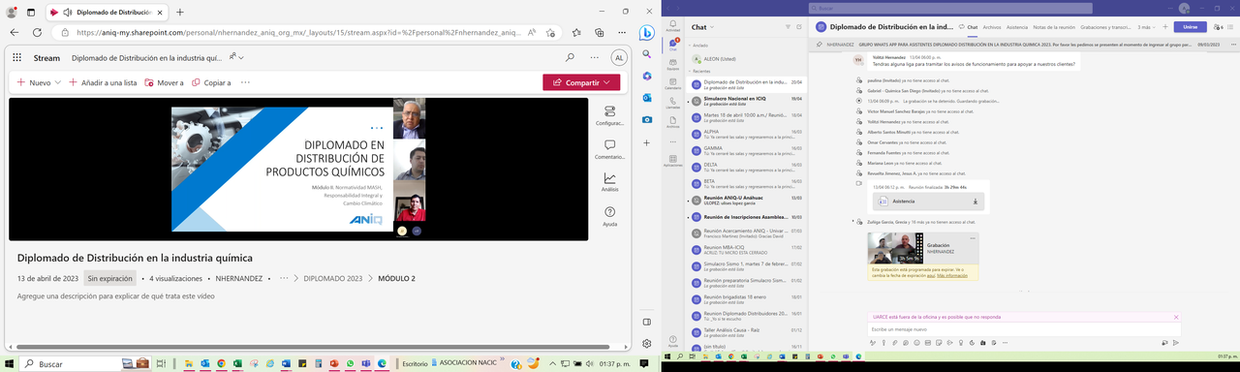The image size is (1240, 372).
Task: Dismiss the UARCE out-of-office banner
Action: (1176, 317)
